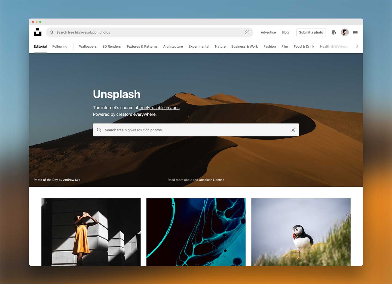The width and height of the screenshot is (392, 284).
Task: Click the Unsplash logo home icon
Action: [x=38, y=32]
